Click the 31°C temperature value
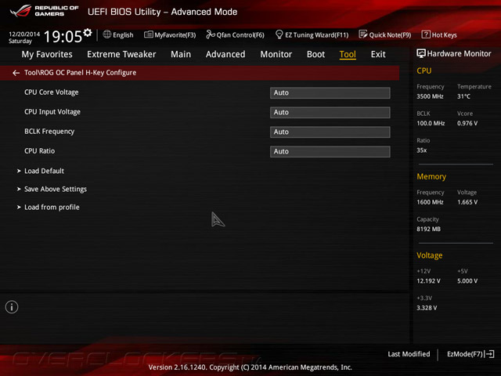 (463, 96)
